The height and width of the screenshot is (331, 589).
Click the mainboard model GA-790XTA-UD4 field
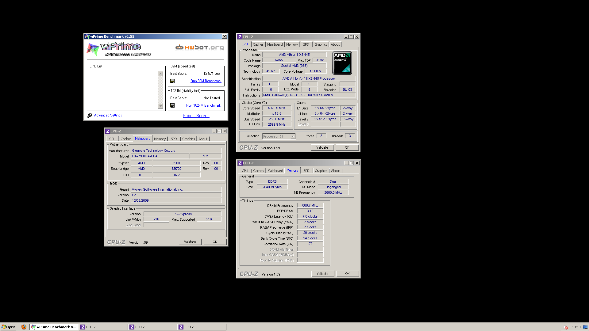click(x=160, y=156)
